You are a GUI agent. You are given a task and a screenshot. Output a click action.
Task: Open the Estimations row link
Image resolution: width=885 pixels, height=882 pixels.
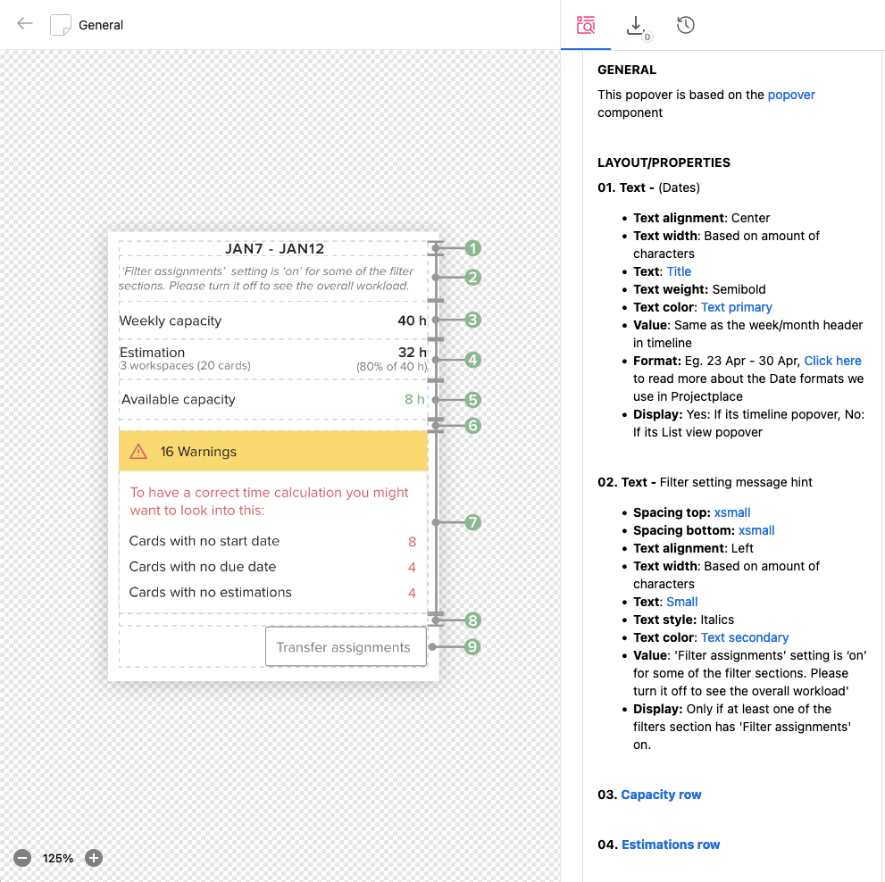coord(670,845)
